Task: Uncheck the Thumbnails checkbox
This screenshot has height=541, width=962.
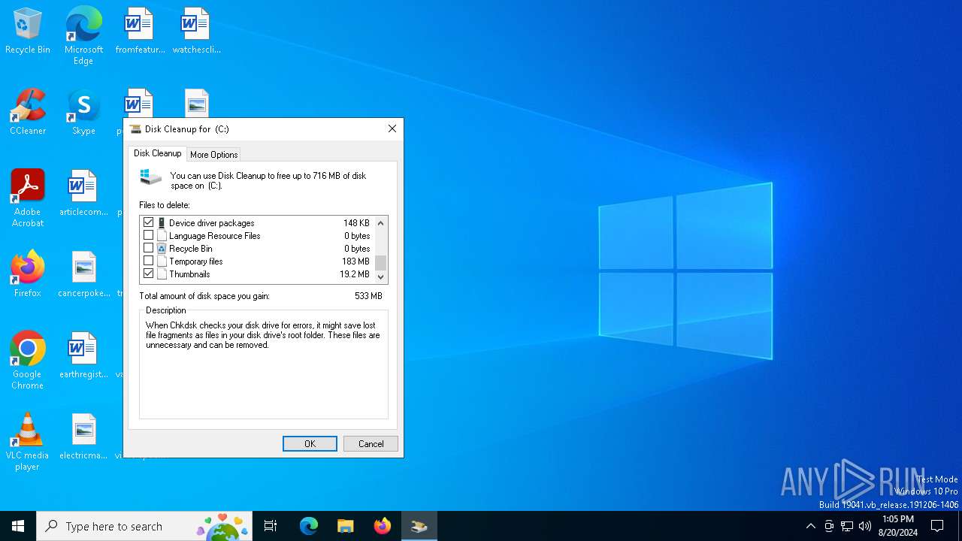Action: (x=148, y=274)
